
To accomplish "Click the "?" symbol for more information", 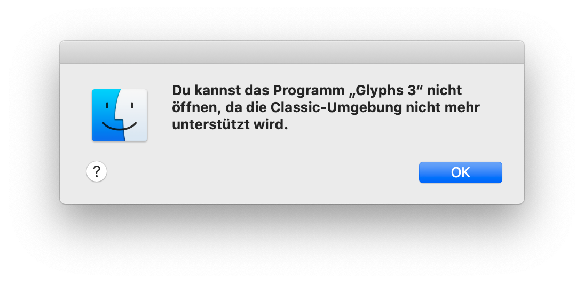I will 97,171.
